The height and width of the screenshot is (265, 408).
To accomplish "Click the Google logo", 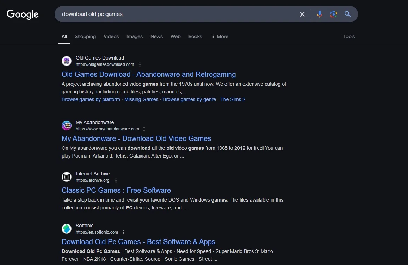I will coord(23,14).
